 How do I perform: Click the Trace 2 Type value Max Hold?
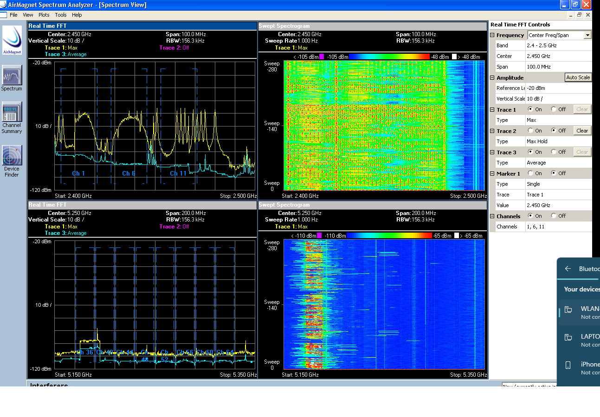(x=558, y=141)
